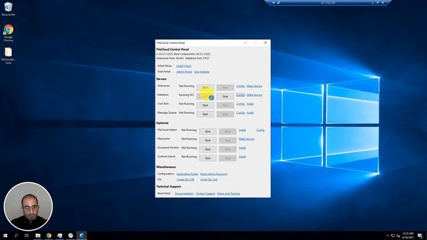Open File Explorer from the taskbar
The height and width of the screenshot is (240, 427).
coord(38,235)
